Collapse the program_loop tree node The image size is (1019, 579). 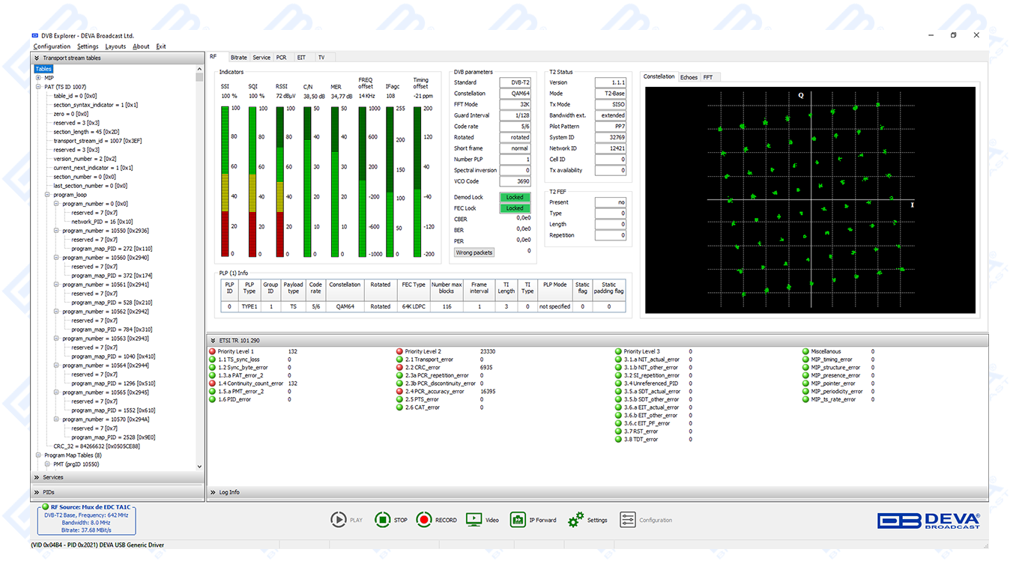(x=47, y=195)
